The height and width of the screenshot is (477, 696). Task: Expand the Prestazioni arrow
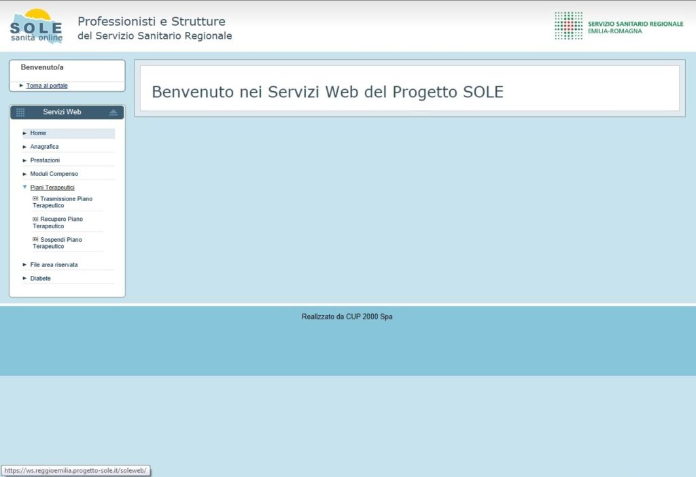(x=25, y=160)
